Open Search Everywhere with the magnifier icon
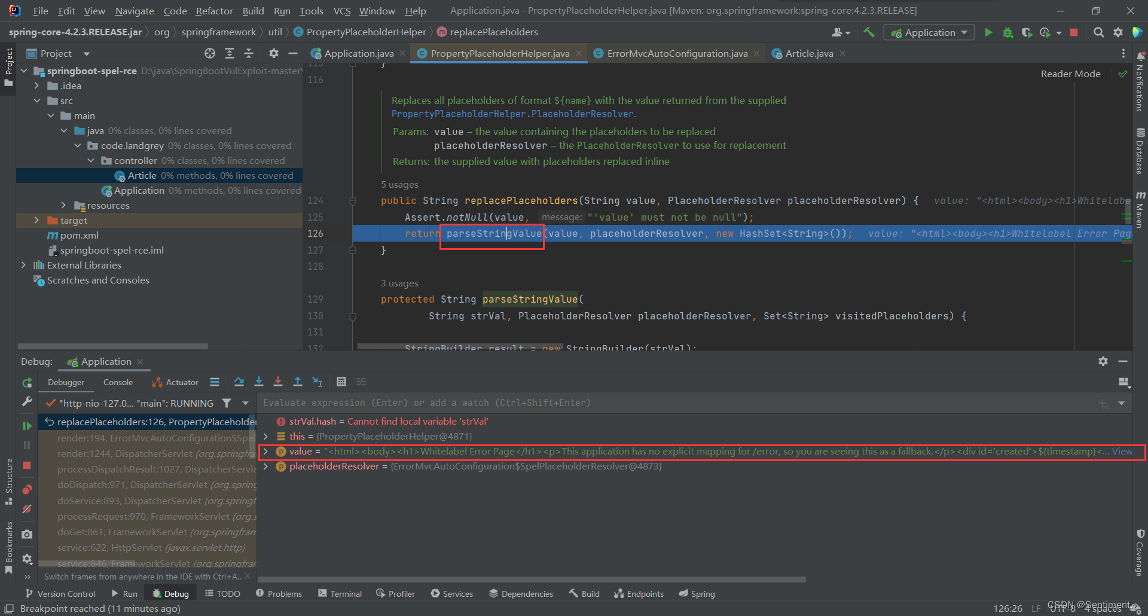 pos(1098,32)
